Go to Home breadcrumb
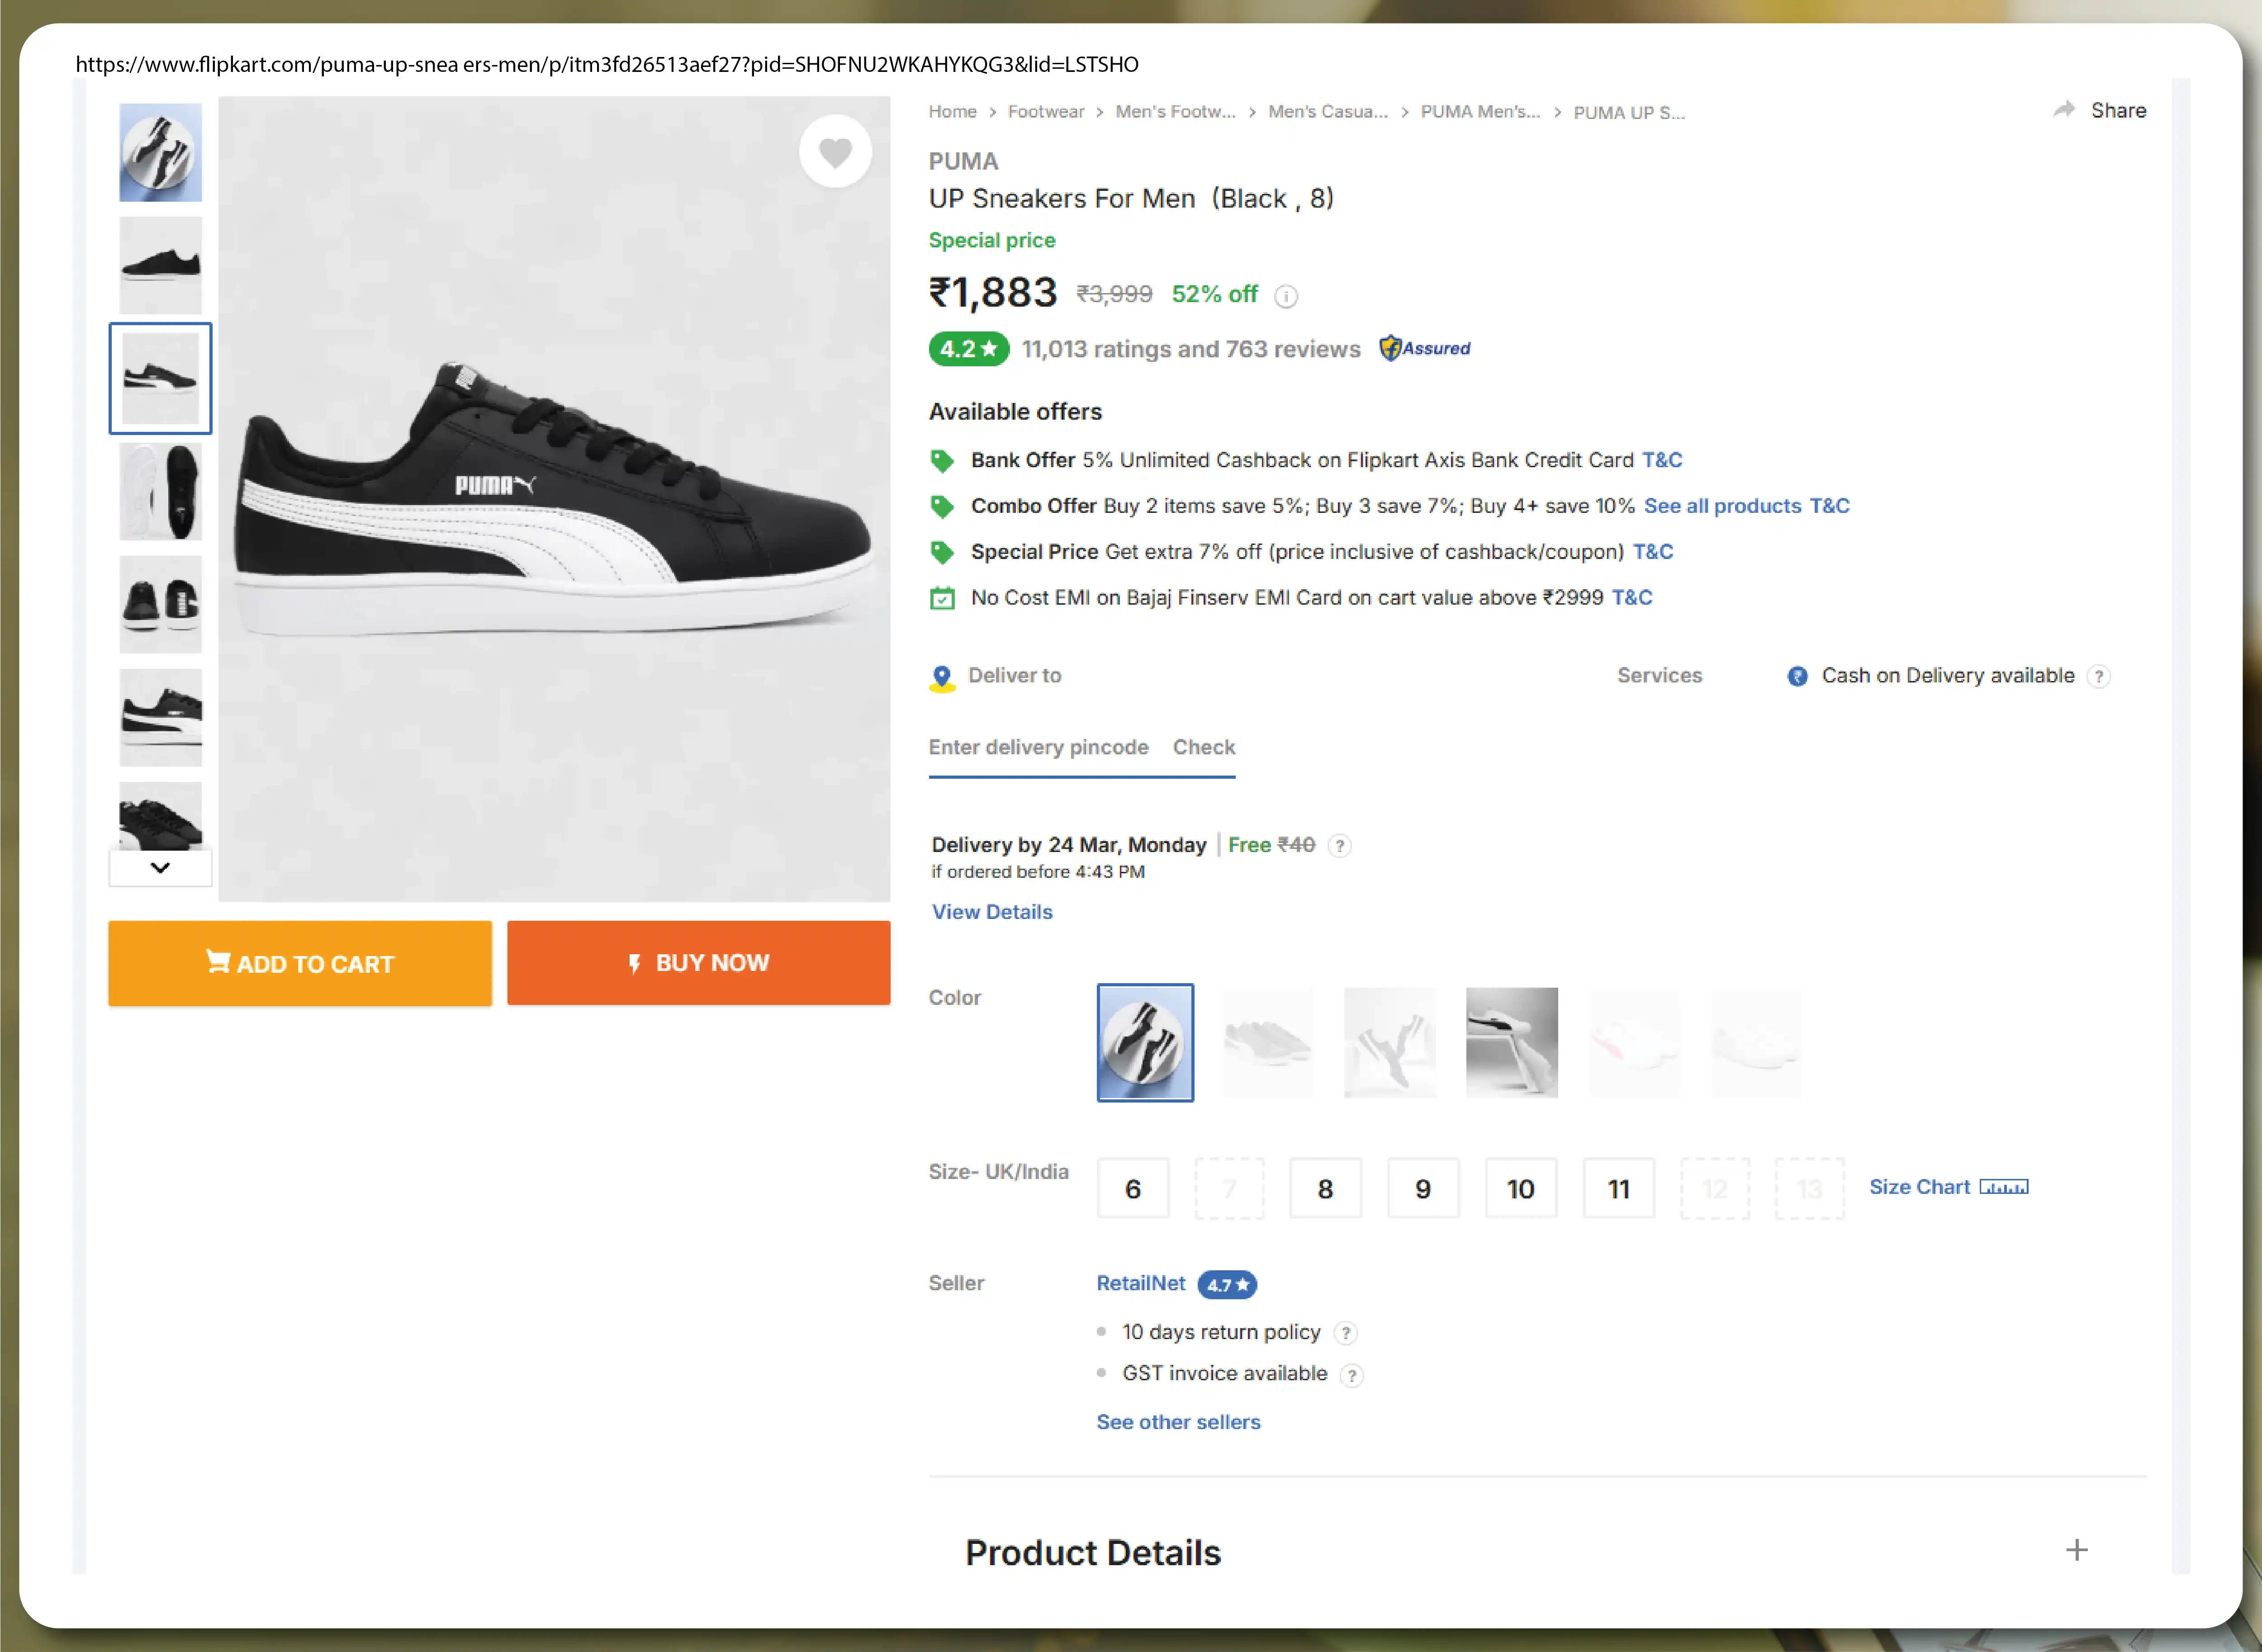This screenshot has width=2262, height=1652. click(952, 112)
